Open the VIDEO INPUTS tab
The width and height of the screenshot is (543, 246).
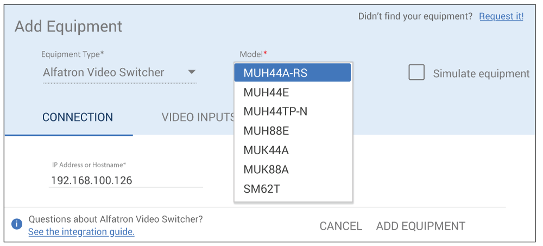[198, 117]
